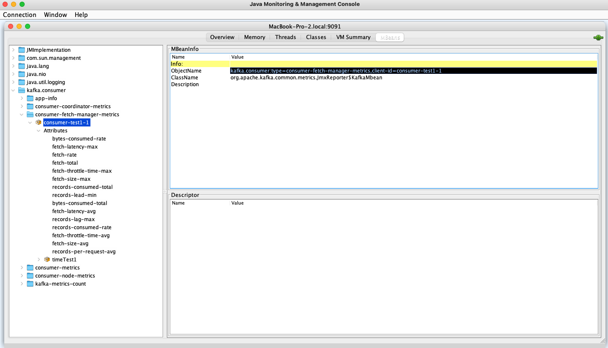
Task: Click the green connection status icon
Action: tap(598, 37)
